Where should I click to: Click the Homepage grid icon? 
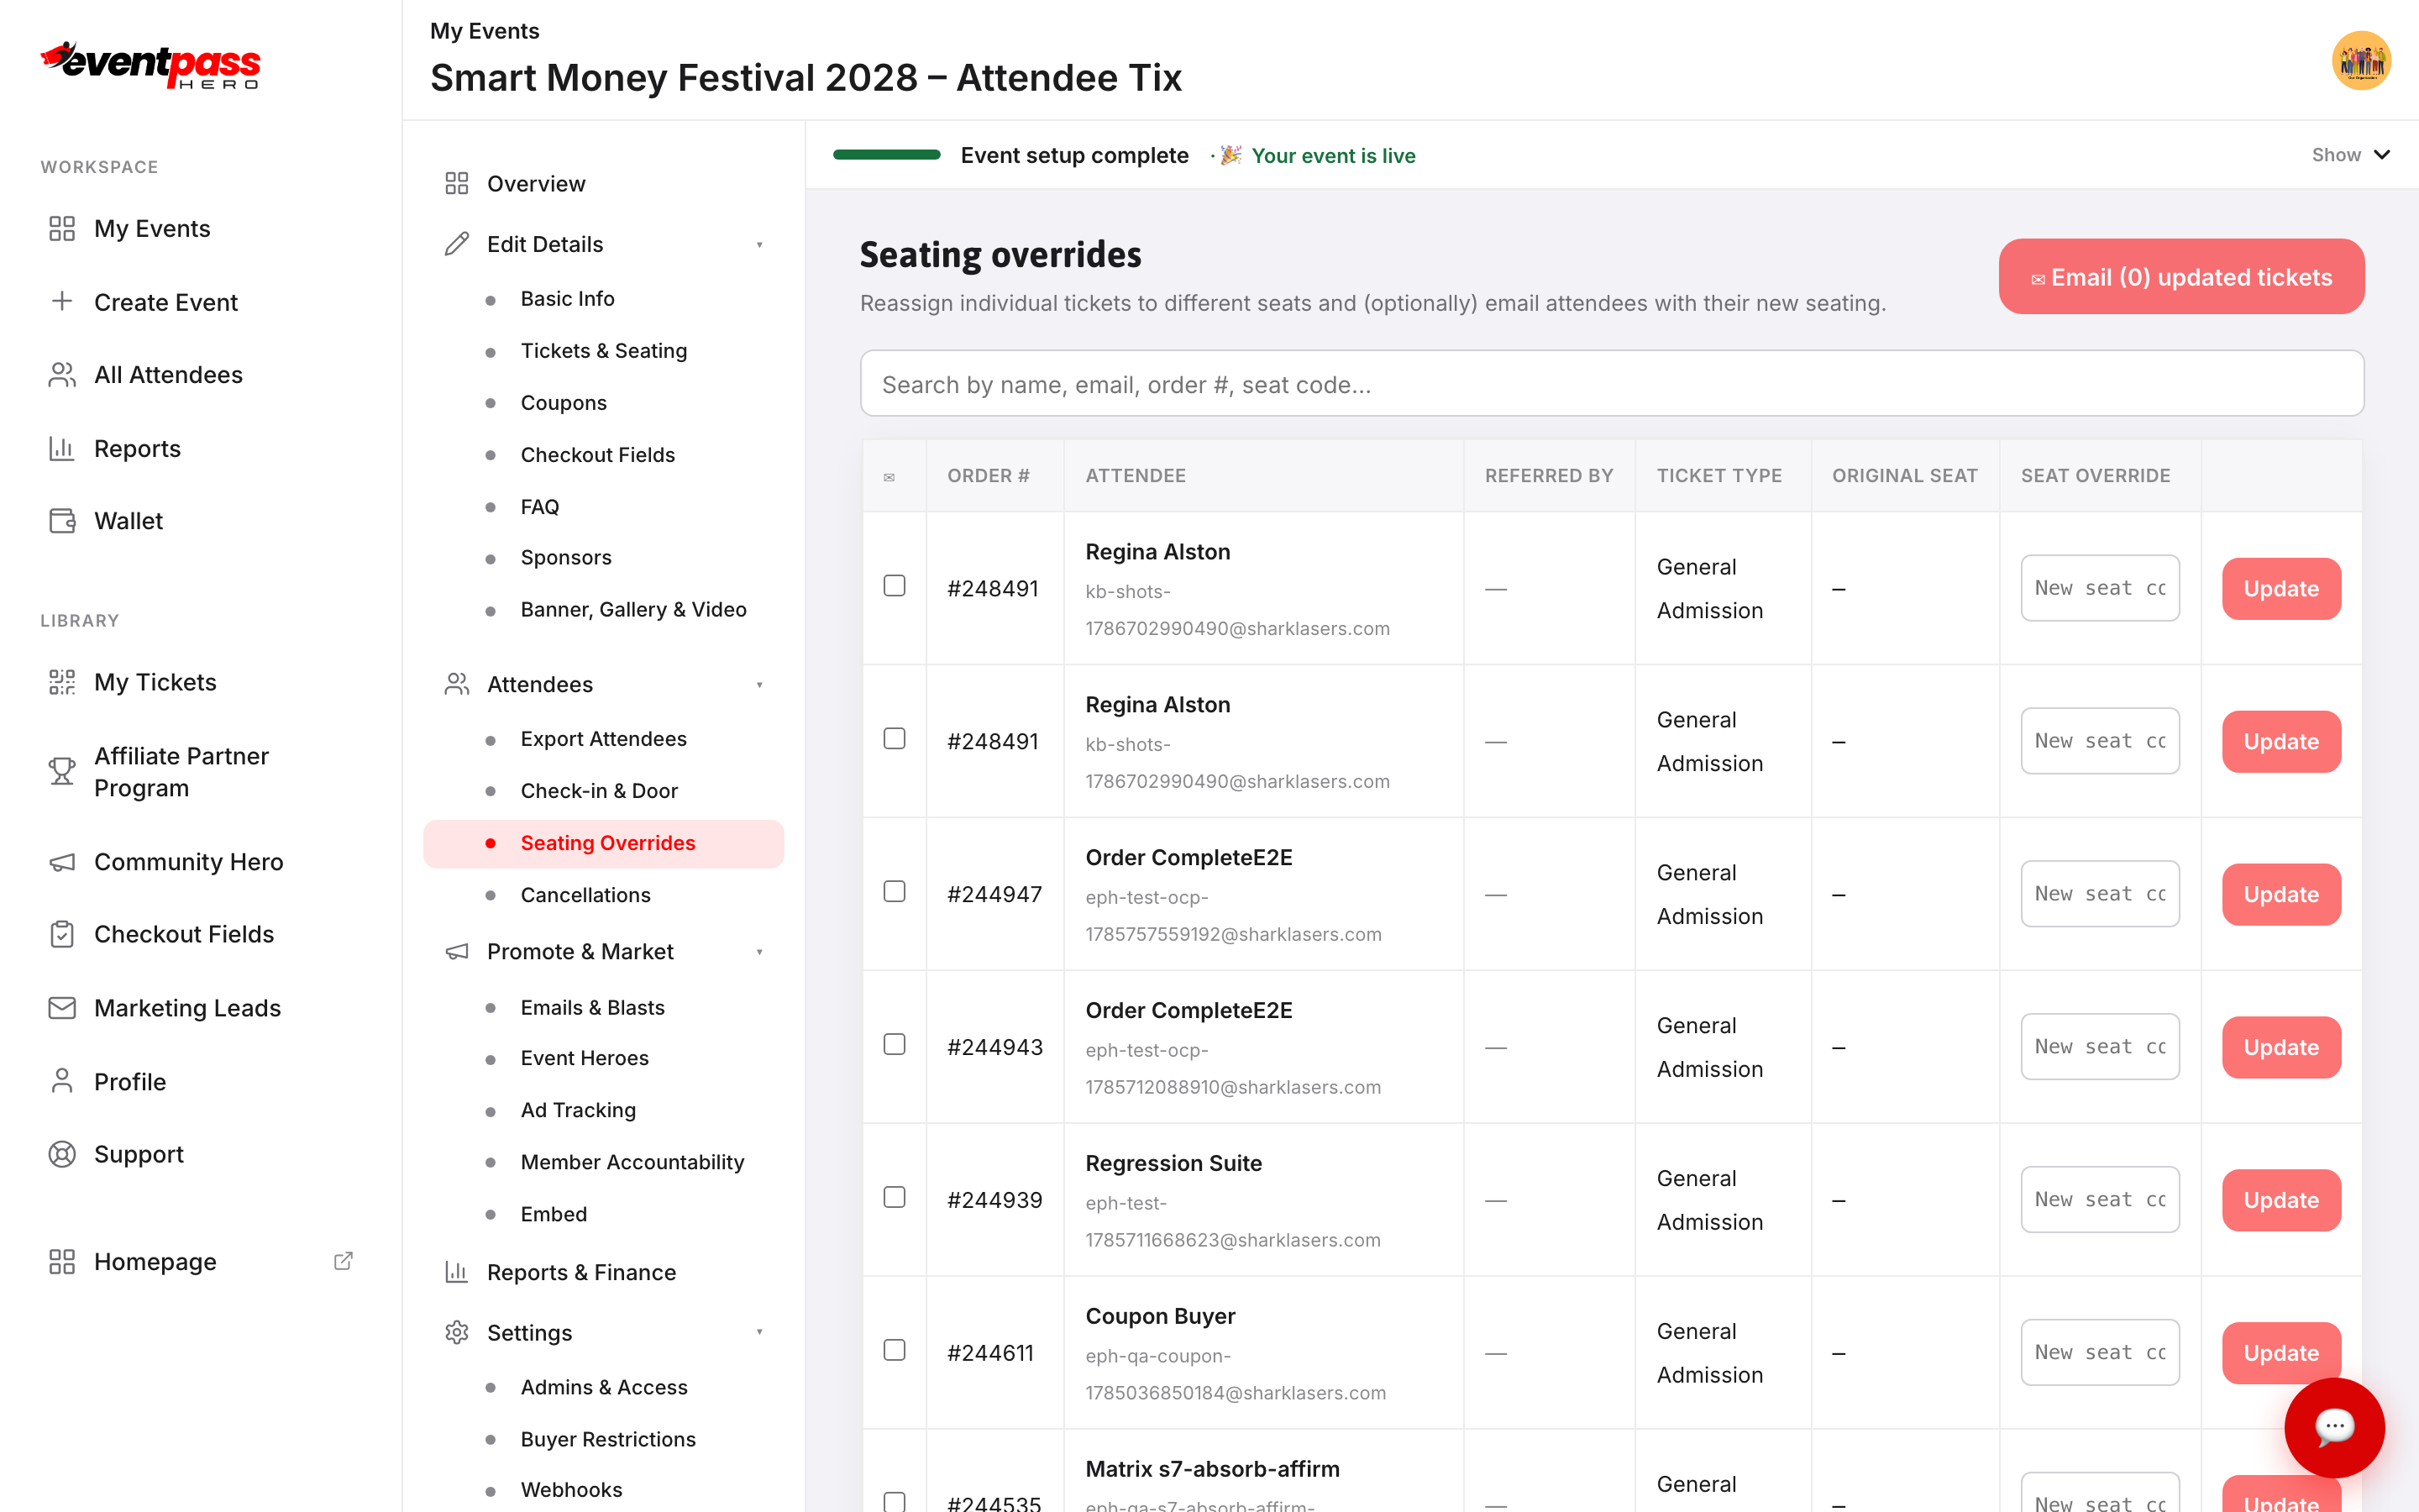click(62, 1262)
